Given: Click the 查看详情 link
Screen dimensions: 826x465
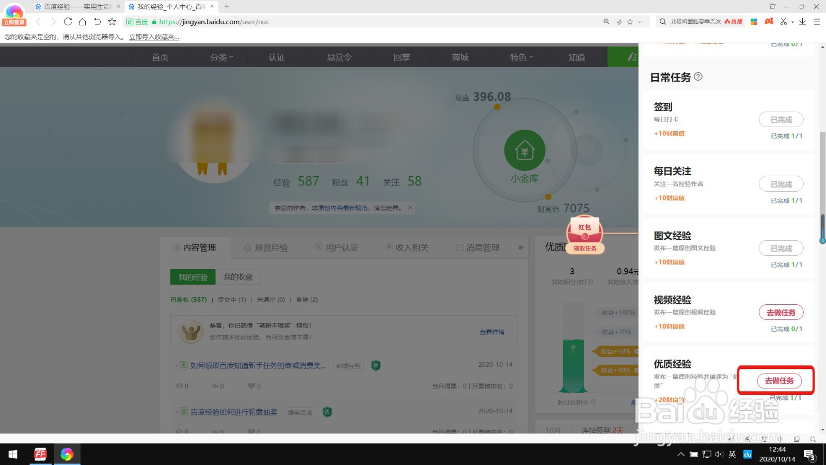Looking at the screenshot, I should (x=492, y=332).
